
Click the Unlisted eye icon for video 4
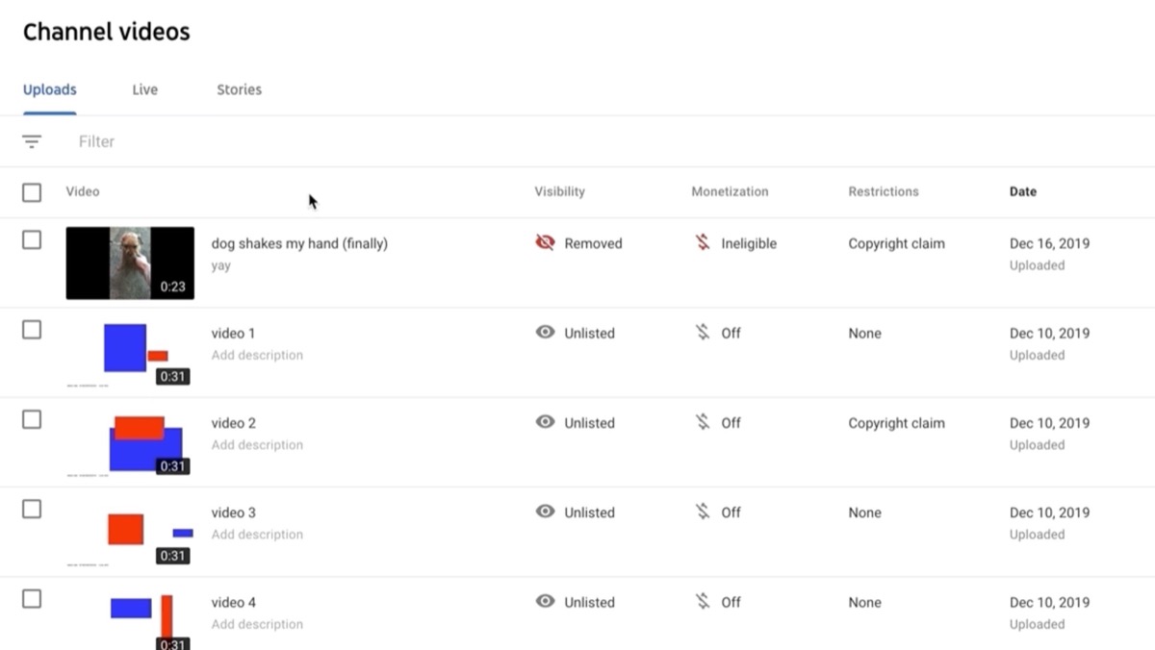pyautogui.click(x=544, y=602)
